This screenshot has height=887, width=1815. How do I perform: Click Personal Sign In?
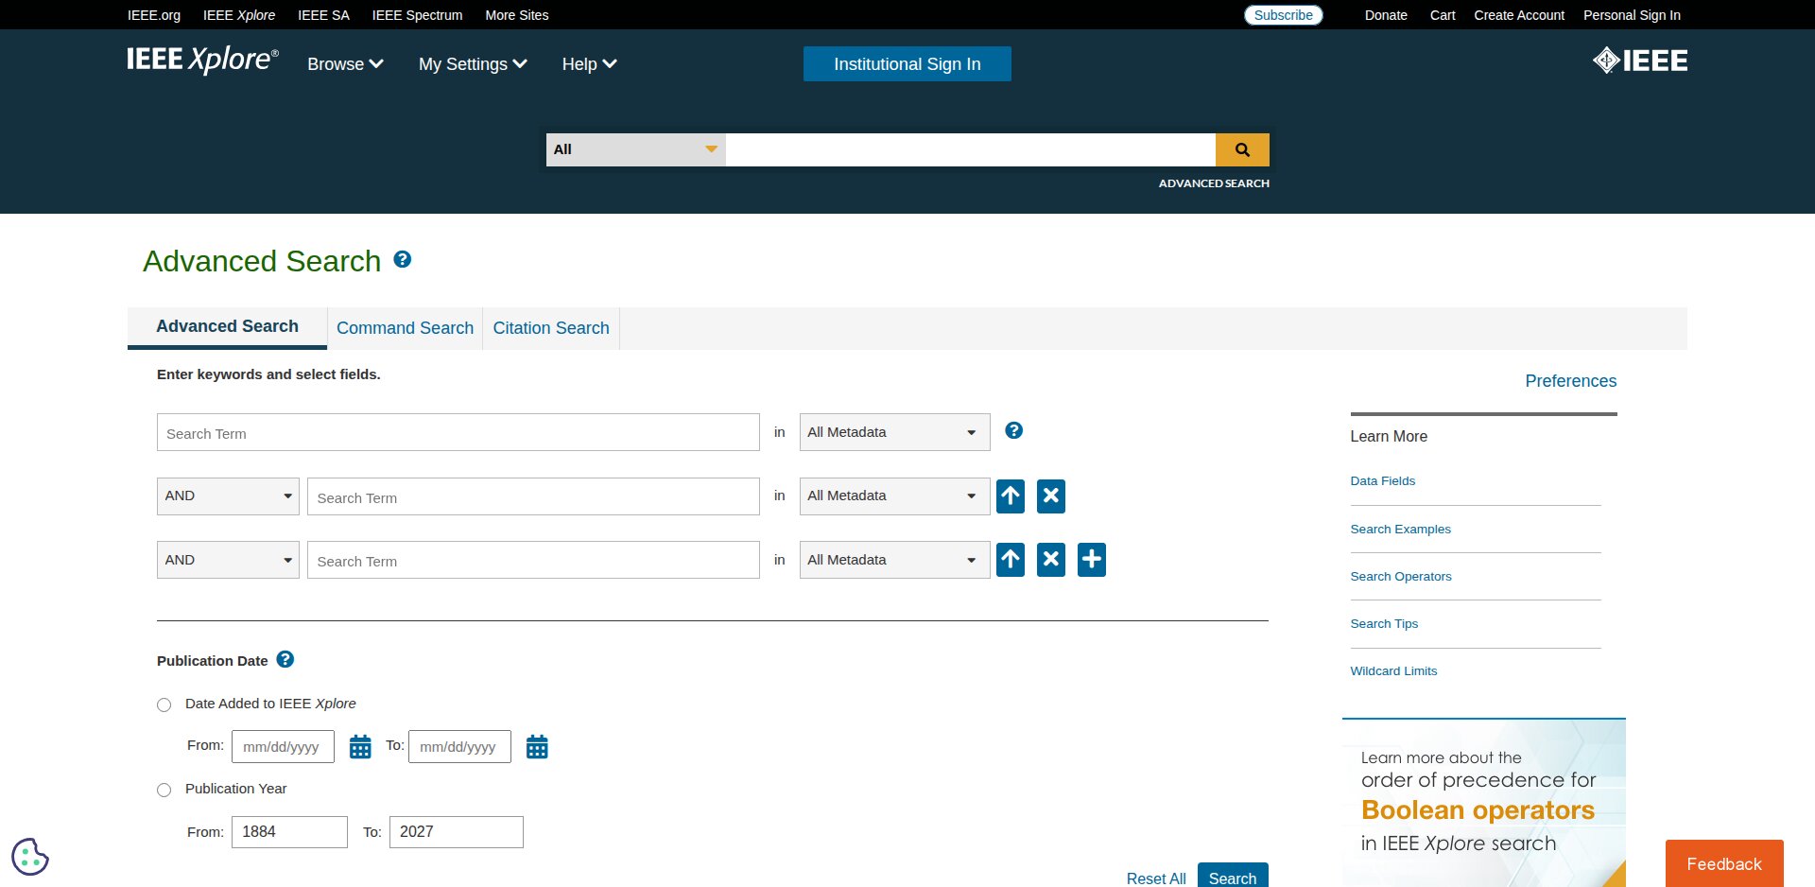[1632, 15]
